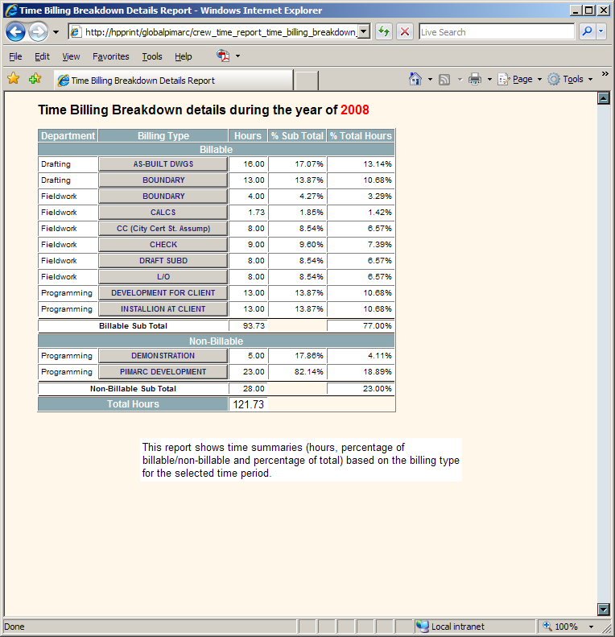615x637 pixels.
Task: Click the Total Hours value 121.73
Action: (248, 404)
